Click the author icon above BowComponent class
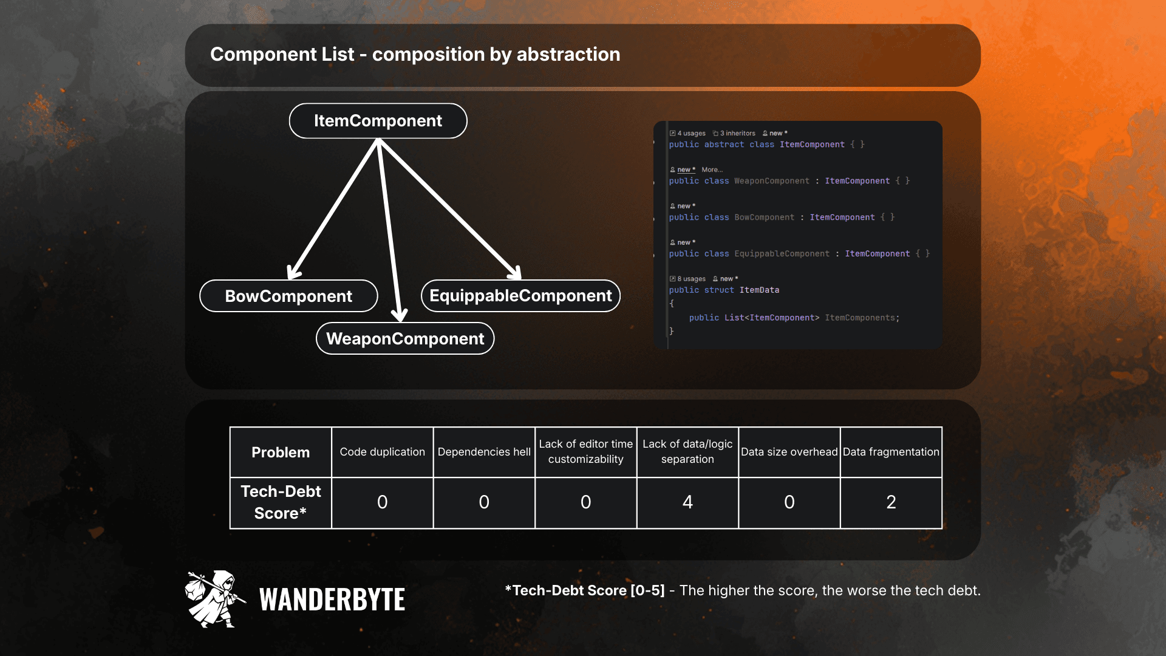The height and width of the screenshot is (656, 1166). pos(672,206)
